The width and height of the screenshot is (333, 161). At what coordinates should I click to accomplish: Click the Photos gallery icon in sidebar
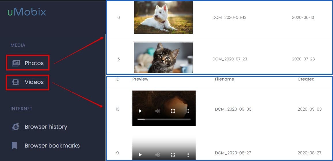[16, 63]
